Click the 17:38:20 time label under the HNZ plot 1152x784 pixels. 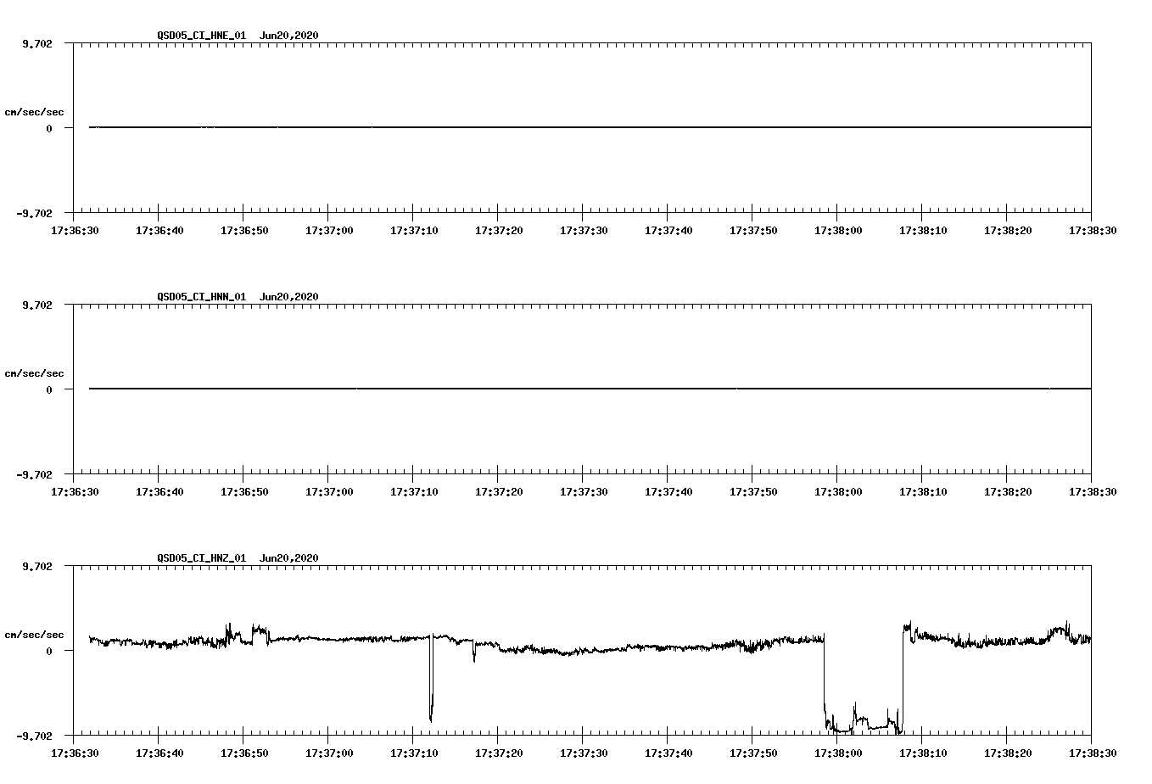click(x=1008, y=753)
